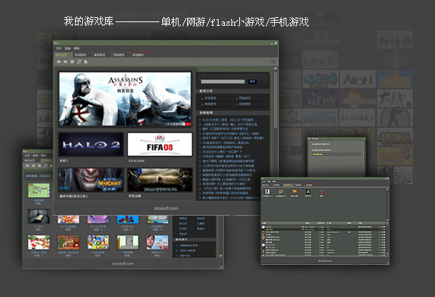
Task: Click the iboxsoft.com footer text in main window
Action: pyautogui.click(x=166, y=208)
